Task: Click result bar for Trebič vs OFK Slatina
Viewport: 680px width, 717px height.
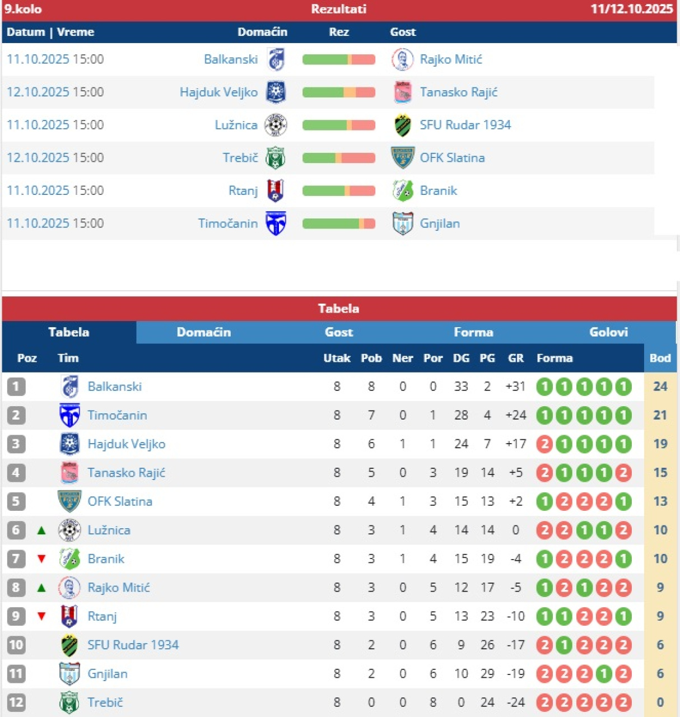Action: pos(339,158)
